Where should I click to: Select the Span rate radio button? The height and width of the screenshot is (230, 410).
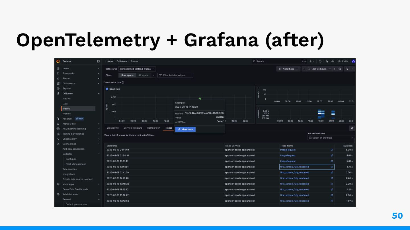click(x=107, y=89)
